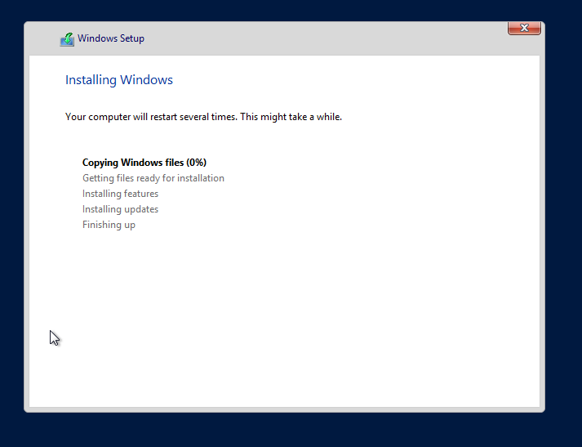
Task: Click the "(0%)" progress percentage
Action: (196, 163)
